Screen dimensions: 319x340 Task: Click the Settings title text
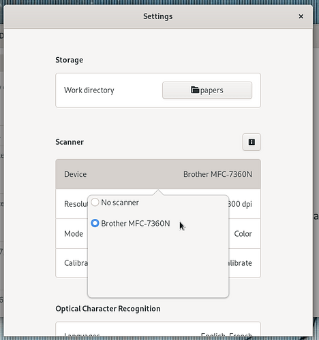[x=158, y=16]
